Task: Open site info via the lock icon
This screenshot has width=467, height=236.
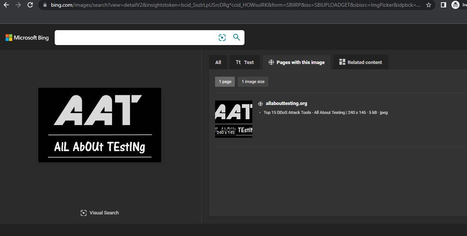Action: pyautogui.click(x=45, y=5)
